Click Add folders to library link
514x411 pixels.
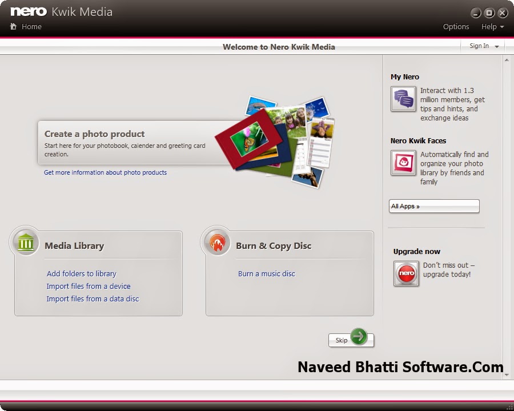pos(81,273)
